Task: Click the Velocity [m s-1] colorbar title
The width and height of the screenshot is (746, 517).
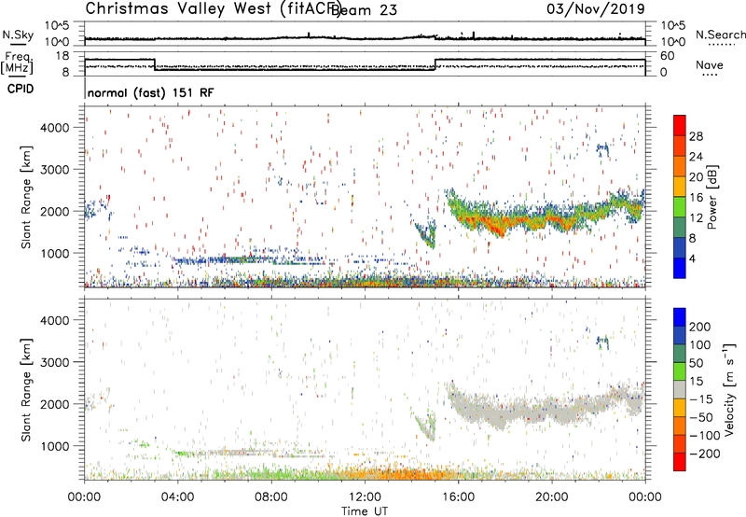Action: (728, 389)
